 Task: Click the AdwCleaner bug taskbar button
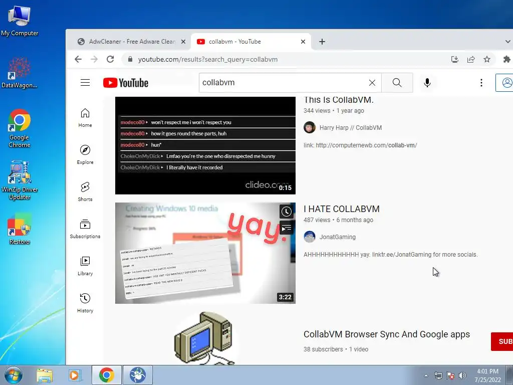pyautogui.click(x=138, y=375)
